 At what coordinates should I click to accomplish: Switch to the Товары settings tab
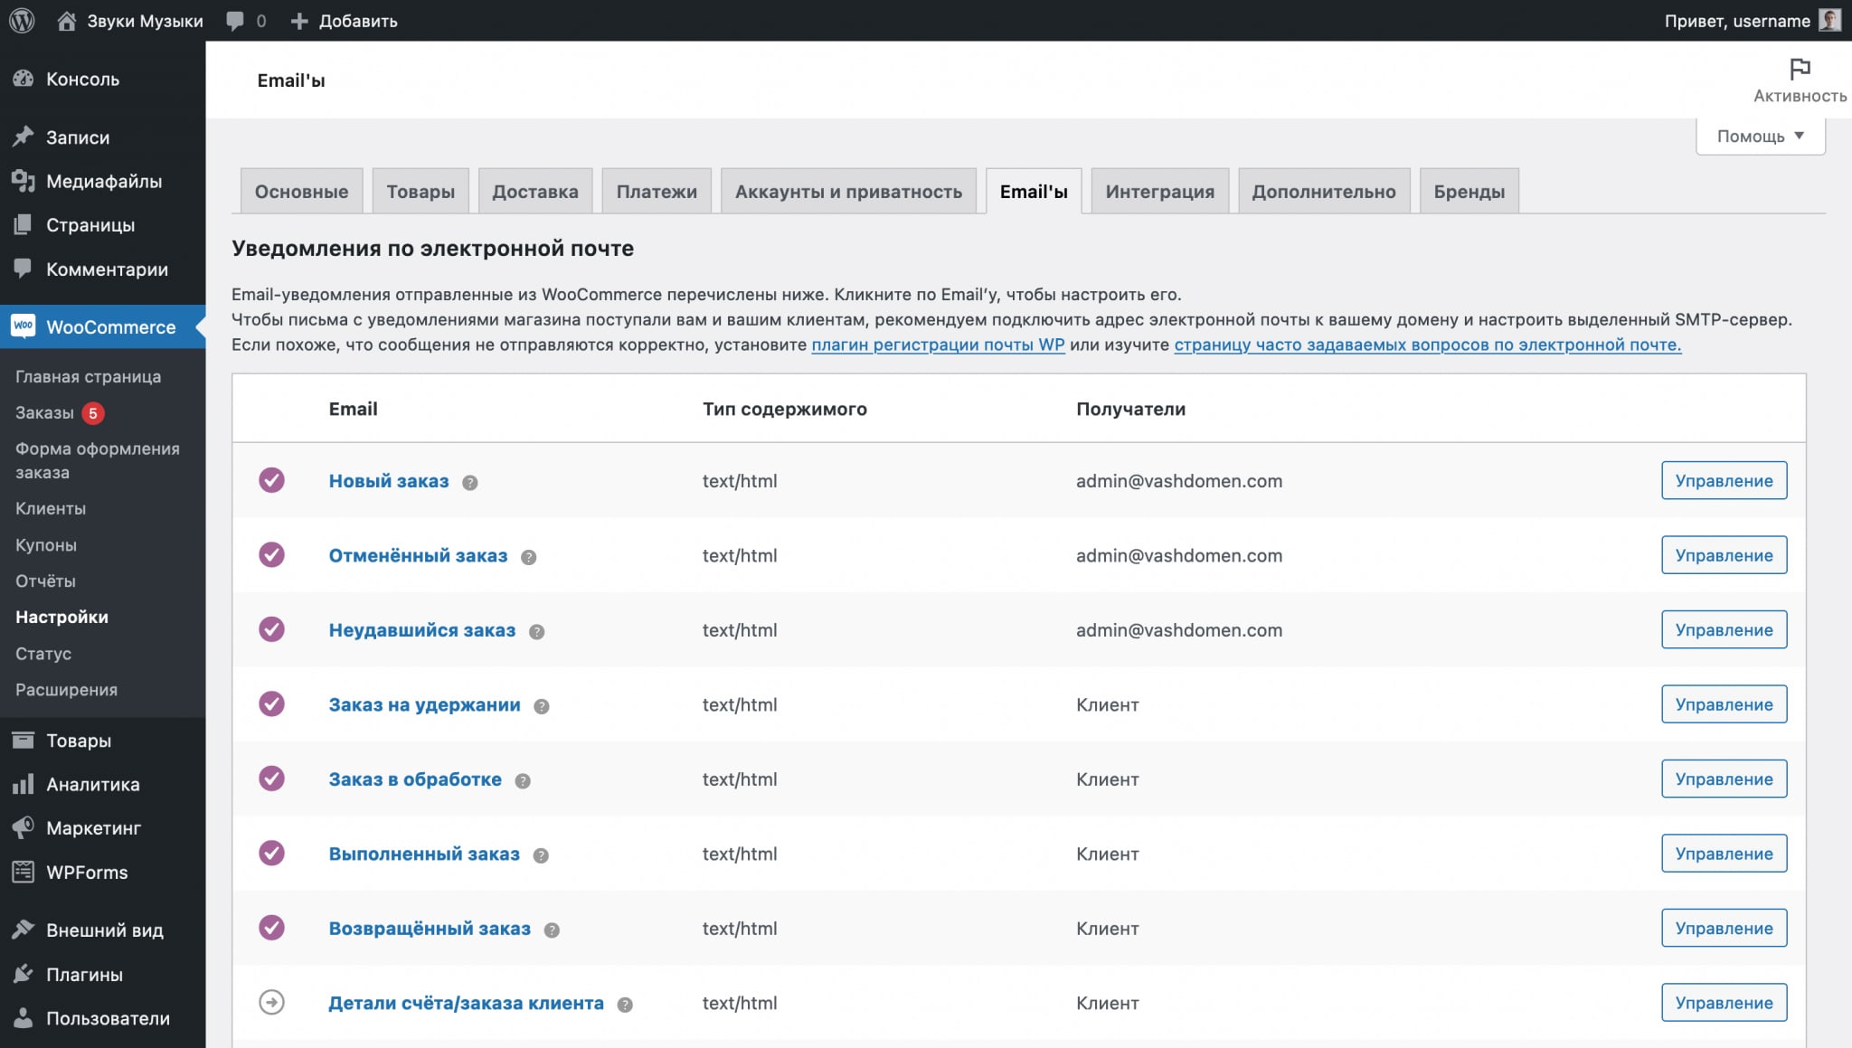(x=420, y=191)
